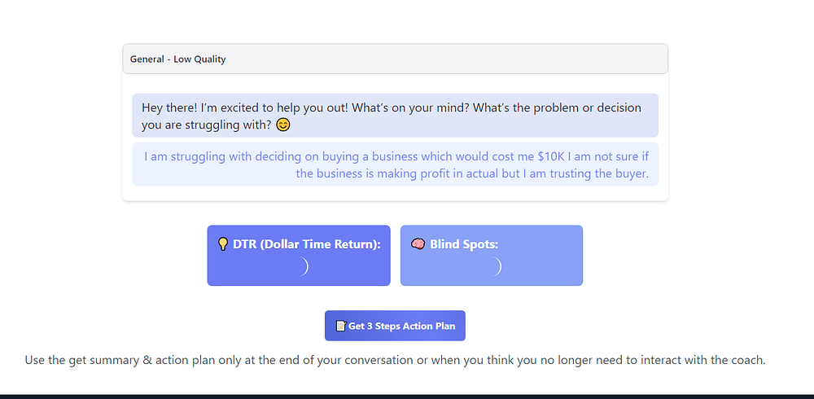
Task: Click the usage hint text about action plan
Action: coord(395,360)
